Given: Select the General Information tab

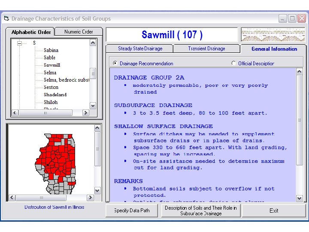Looking at the screenshot, I should click(274, 49).
